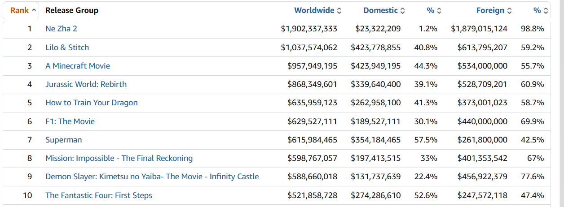This screenshot has height=207, width=564.
Task: Select foreign percent 77.6%
Action: tap(533, 177)
